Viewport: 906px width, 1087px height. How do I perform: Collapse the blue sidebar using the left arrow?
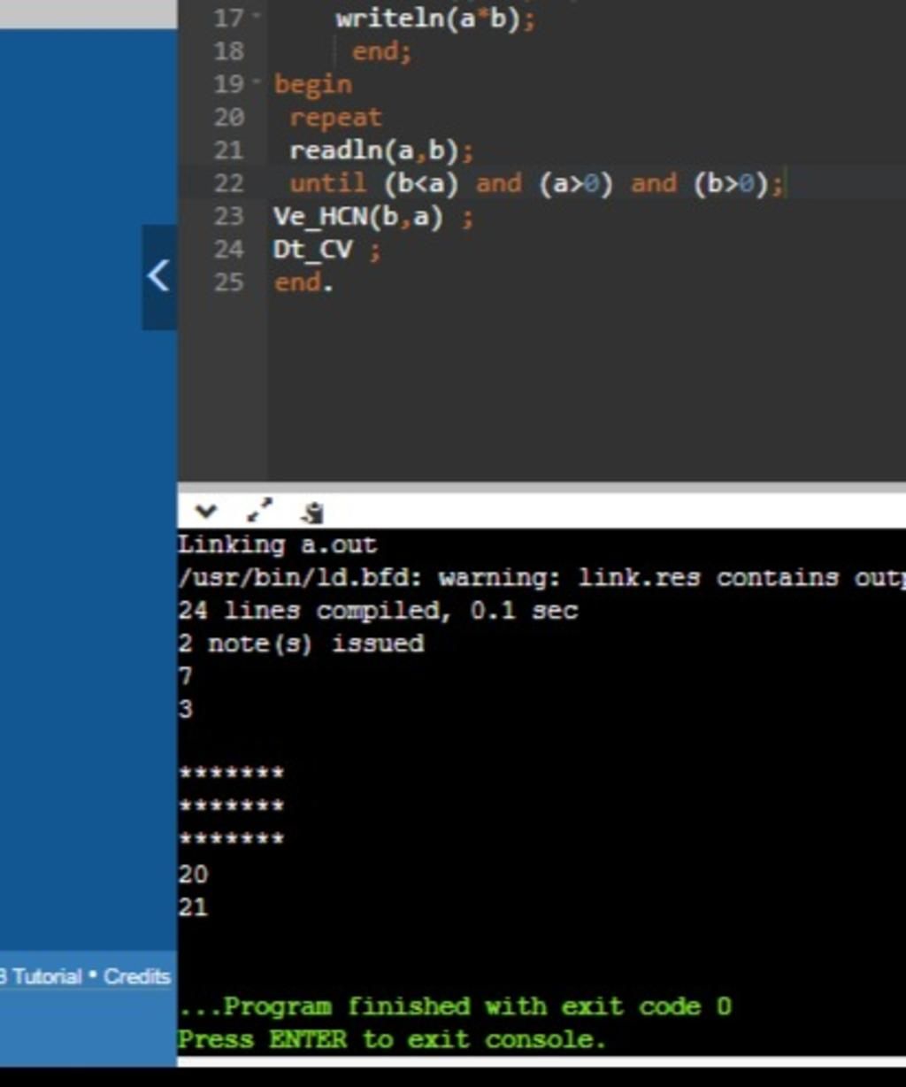tap(160, 276)
